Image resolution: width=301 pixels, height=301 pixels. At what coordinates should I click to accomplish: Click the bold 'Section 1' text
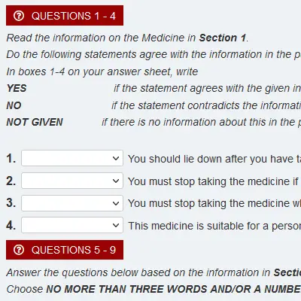point(223,38)
